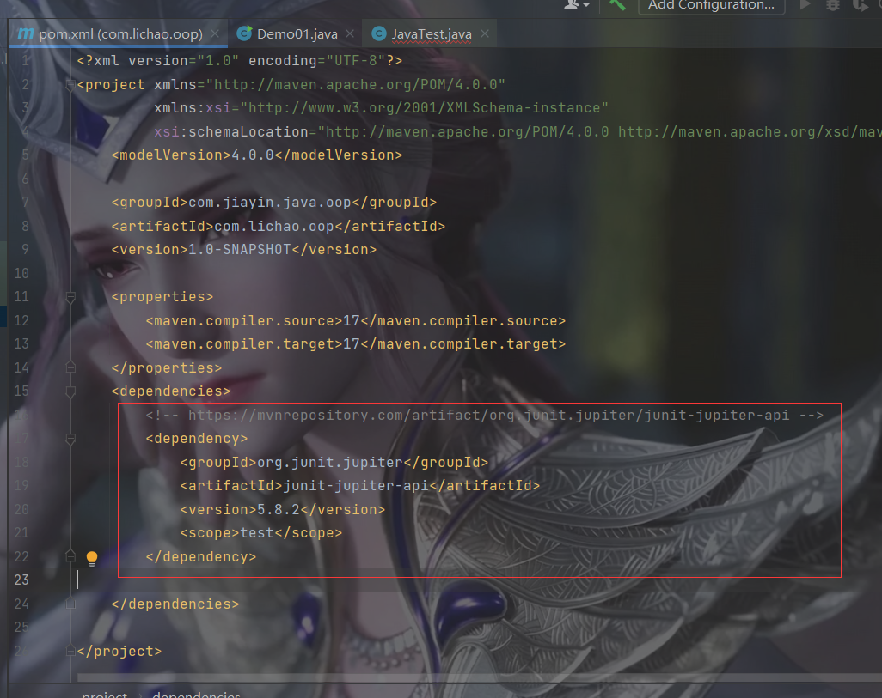Viewport: 882px width, 698px height.
Task: Click the closing </project> tag
Action: 119,652
